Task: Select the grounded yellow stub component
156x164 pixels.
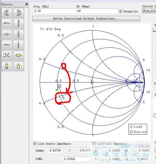Action: click(x=7, y=66)
